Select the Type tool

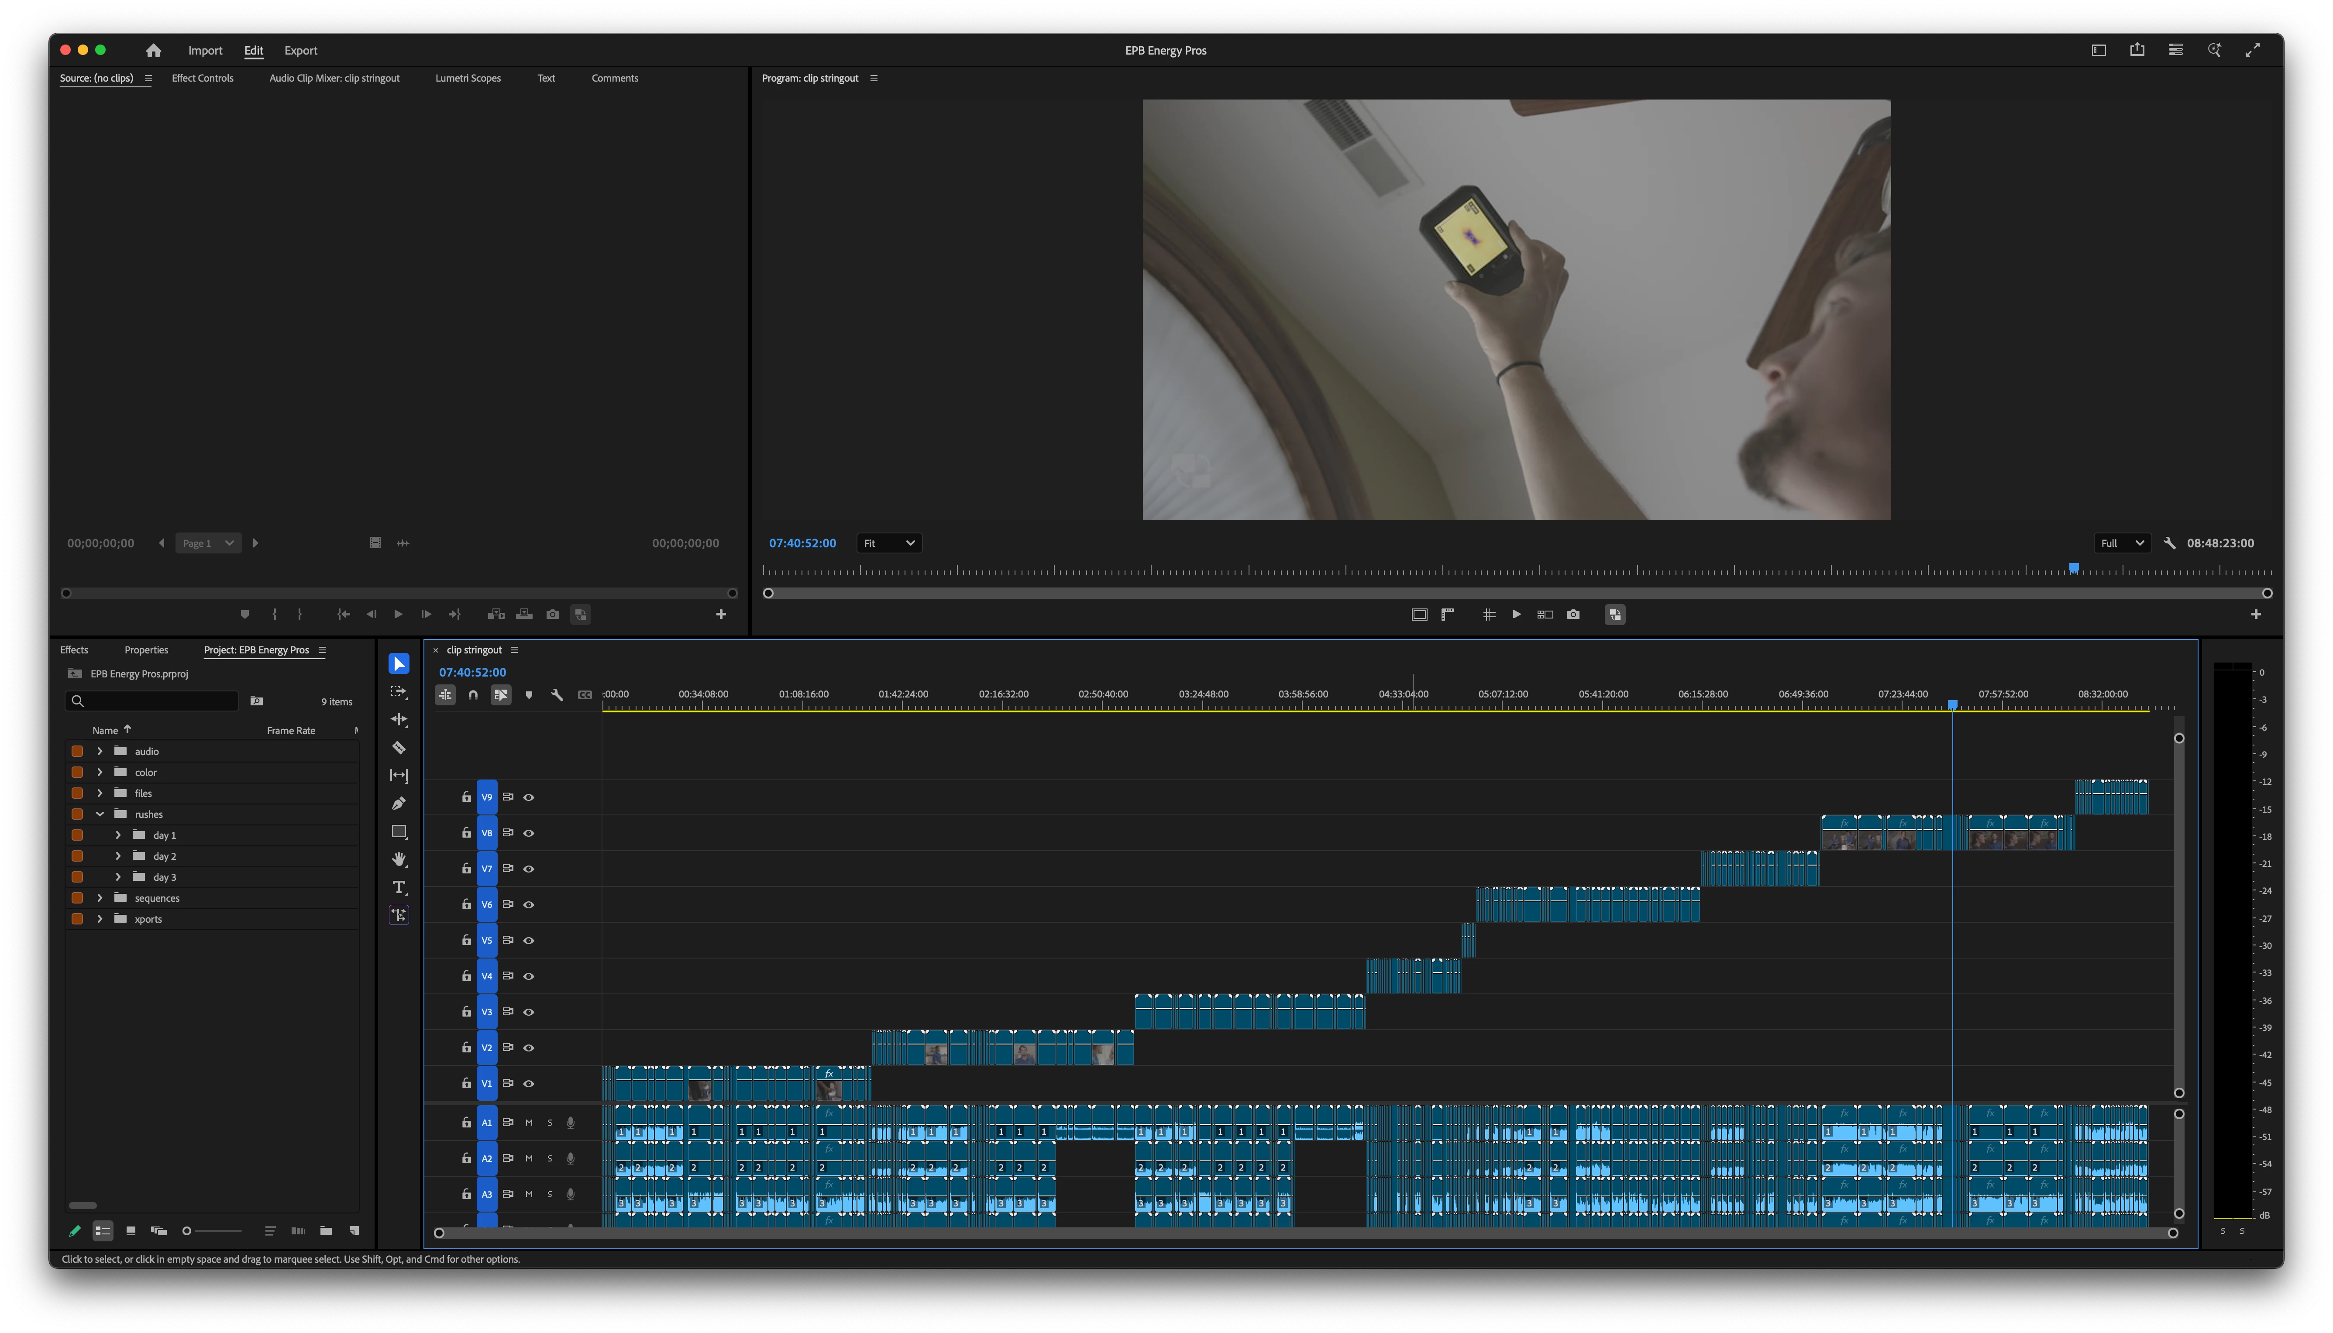[399, 887]
